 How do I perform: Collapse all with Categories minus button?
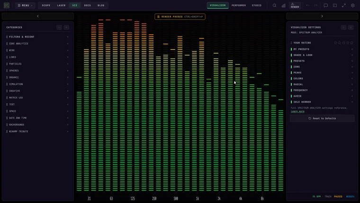click(x=59, y=28)
